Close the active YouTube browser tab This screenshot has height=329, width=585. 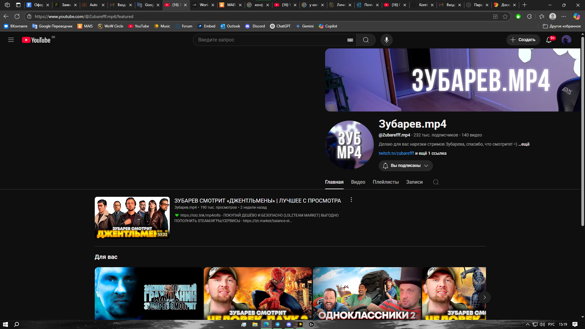[185, 5]
